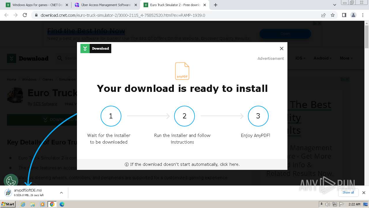Close the Über Access Management tab
Viewport: 369px width, 208px height.
pos(136,5)
